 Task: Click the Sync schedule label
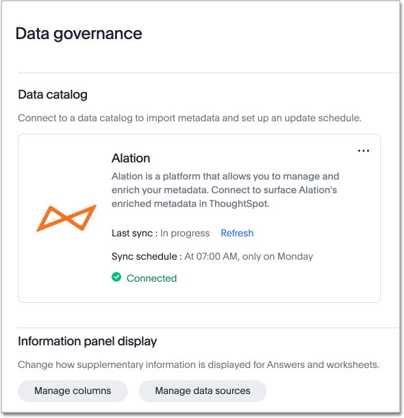click(x=147, y=256)
